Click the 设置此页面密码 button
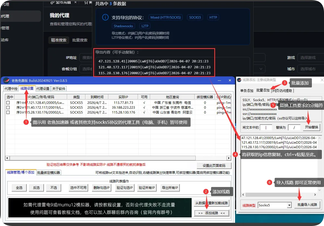Image resolution: width=324 pixels, height=226 pixels. click(x=214, y=166)
